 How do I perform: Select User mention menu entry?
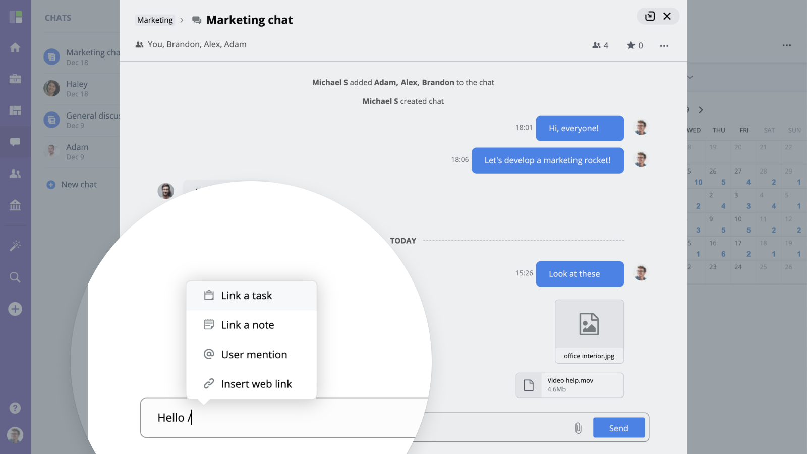click(x=251, y=355)
